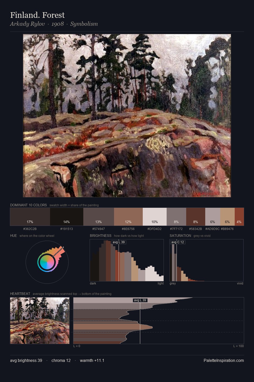Select the #362C2B dark swatch at 17%
Image resolution: width=254 pixels, height=382 pixels.
[30, 217]
